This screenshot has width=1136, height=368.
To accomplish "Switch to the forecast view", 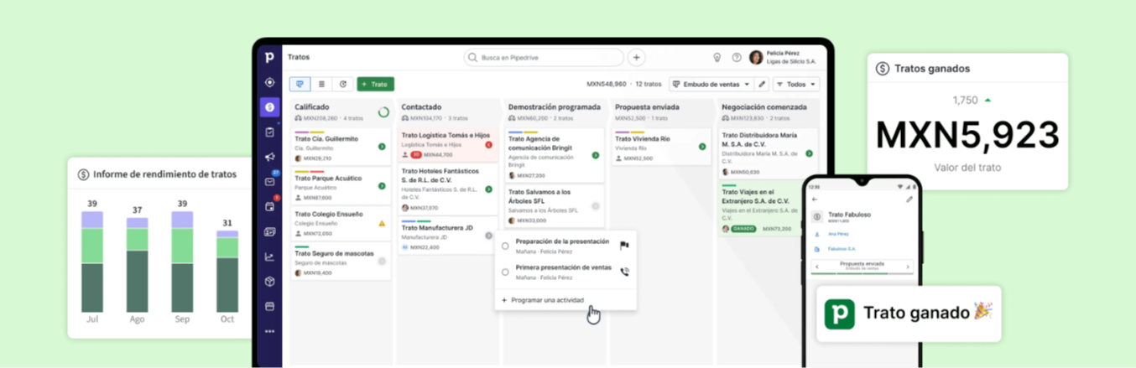I will tap(343, 84).
